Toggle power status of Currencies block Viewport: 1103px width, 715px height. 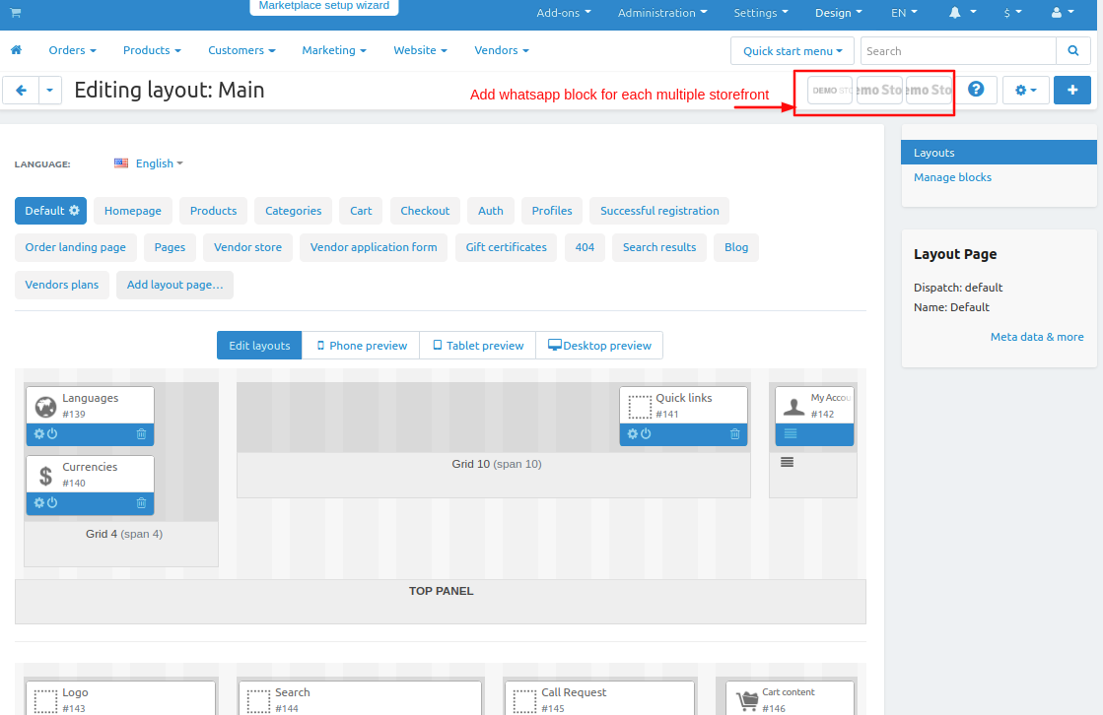[x=52, y=503]
